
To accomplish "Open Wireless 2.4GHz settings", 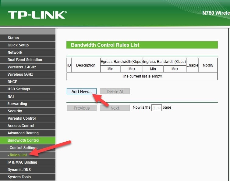I will (x=22, y=67).
